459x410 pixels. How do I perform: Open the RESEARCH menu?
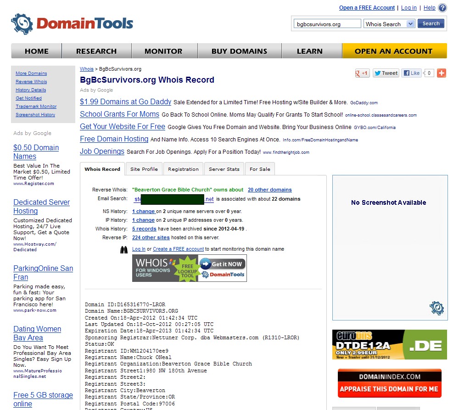[x=96, y=51]
